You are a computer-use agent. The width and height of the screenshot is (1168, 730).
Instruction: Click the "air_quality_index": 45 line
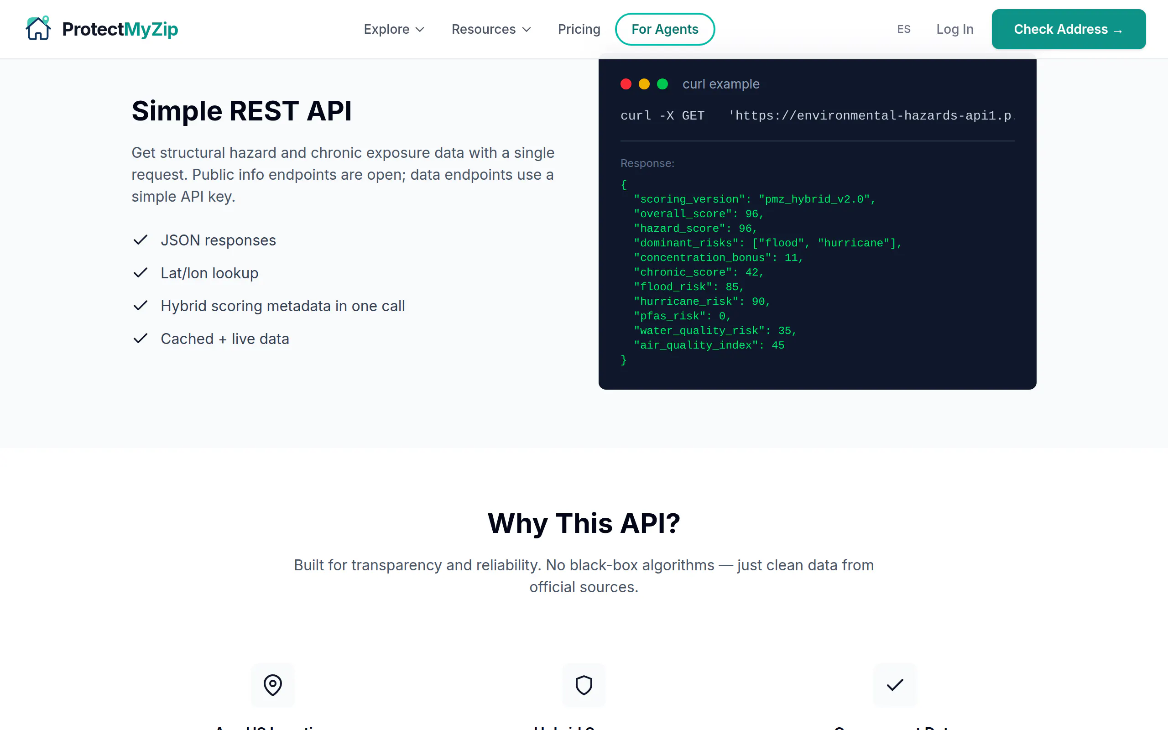(709, 345)
